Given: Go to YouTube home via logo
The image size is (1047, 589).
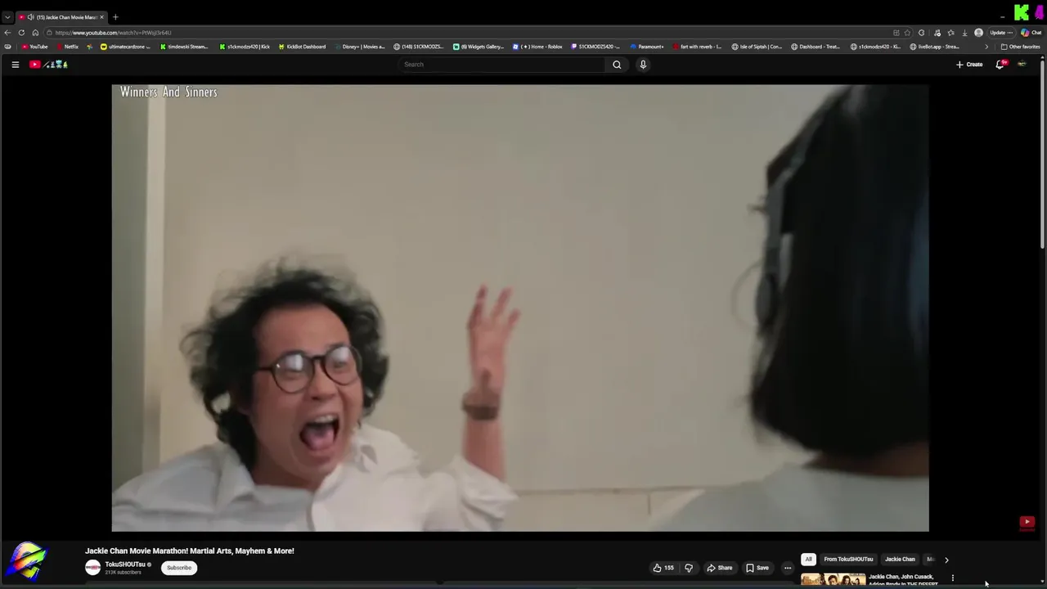Looking at the screenshot, I should pyautogui.click(x=48, y=65).
